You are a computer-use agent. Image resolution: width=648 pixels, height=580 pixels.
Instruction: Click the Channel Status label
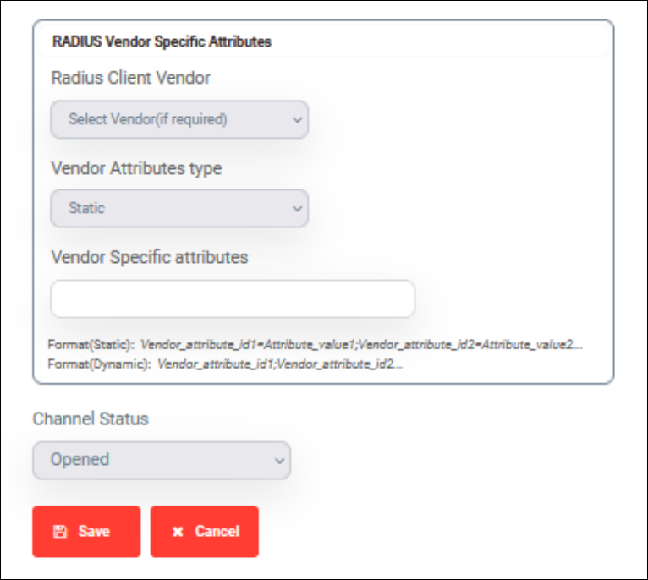click(x=91, y=419)
